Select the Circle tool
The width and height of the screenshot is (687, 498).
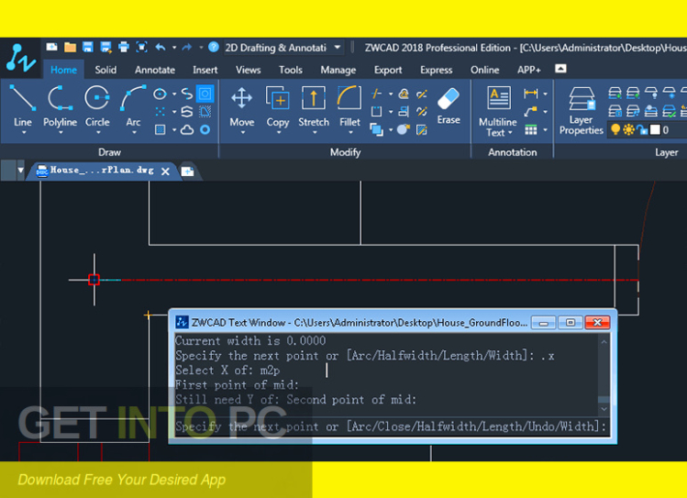(x=97, y=105)
